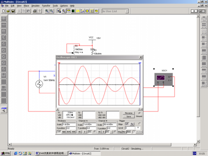This screenshot has width=208, height=156.
Task: Toggle the component design bar icon
Action: 59,11
